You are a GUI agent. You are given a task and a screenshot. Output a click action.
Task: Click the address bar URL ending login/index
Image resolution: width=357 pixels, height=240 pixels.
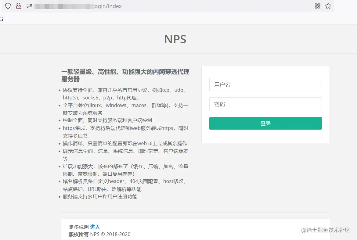pos(78,6)
